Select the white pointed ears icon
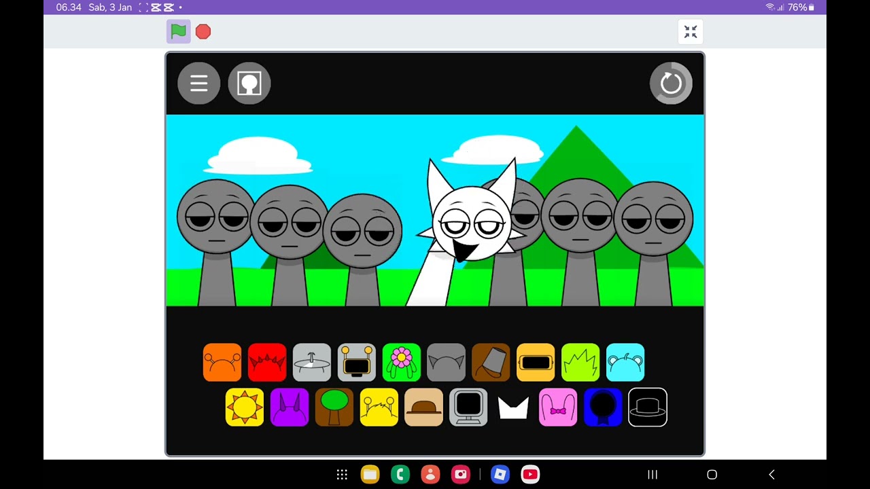870x489 pixels. click(513, 407)
